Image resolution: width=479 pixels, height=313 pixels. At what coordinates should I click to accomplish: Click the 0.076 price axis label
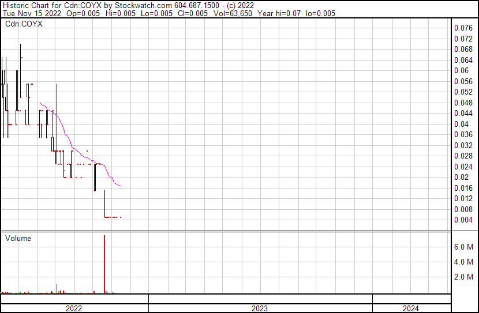pyautogui.click(x=463, y=28)
